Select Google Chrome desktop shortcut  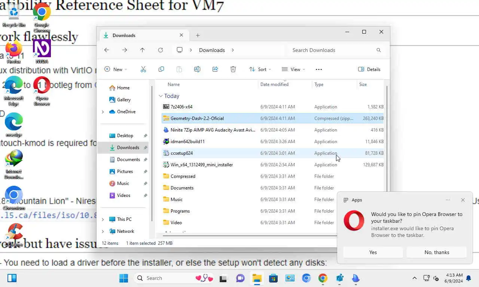42,18
